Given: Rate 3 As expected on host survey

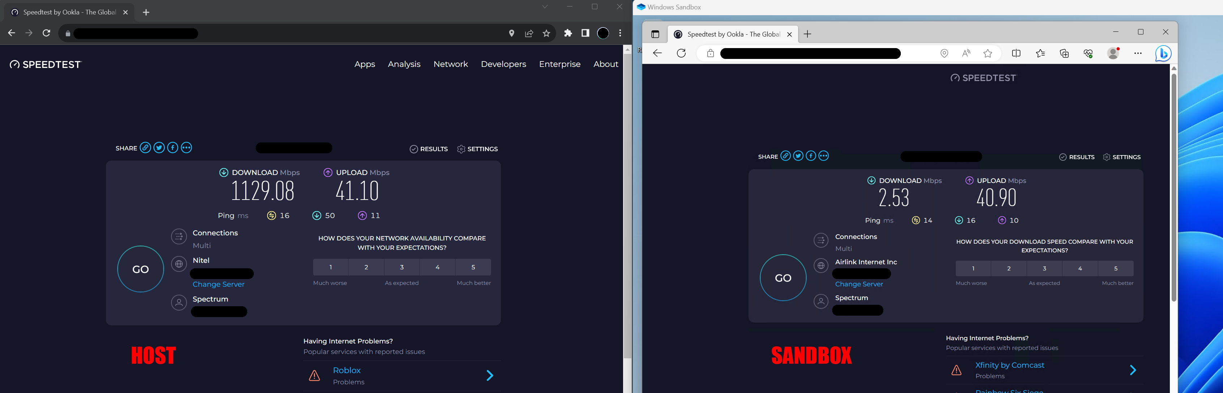Looking at the screenshot, I should pos(402,267).
